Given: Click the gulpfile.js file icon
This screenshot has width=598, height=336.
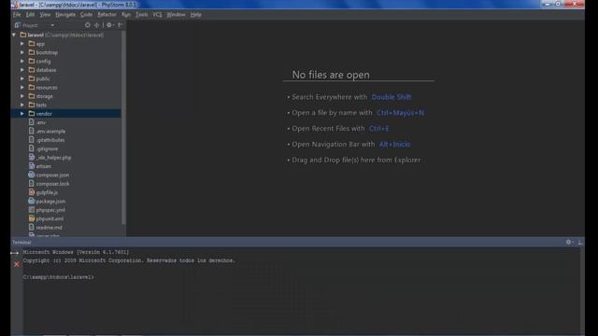Looking at the screenshot, I should click(x=32, y=192).
